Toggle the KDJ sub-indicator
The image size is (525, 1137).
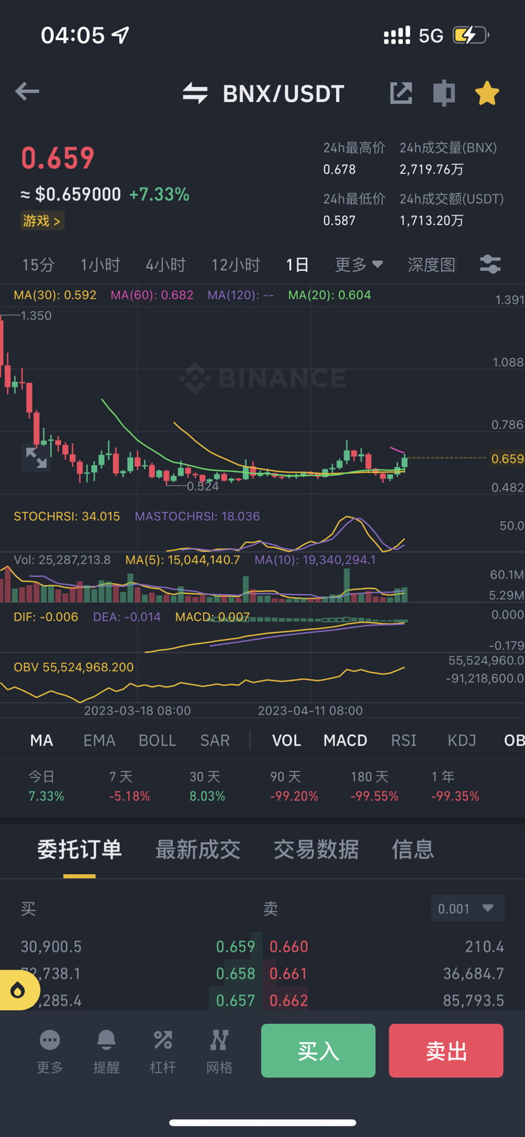coord(462,740)
